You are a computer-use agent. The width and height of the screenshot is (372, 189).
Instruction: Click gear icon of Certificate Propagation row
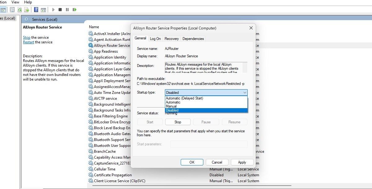(x=91, y=175)
